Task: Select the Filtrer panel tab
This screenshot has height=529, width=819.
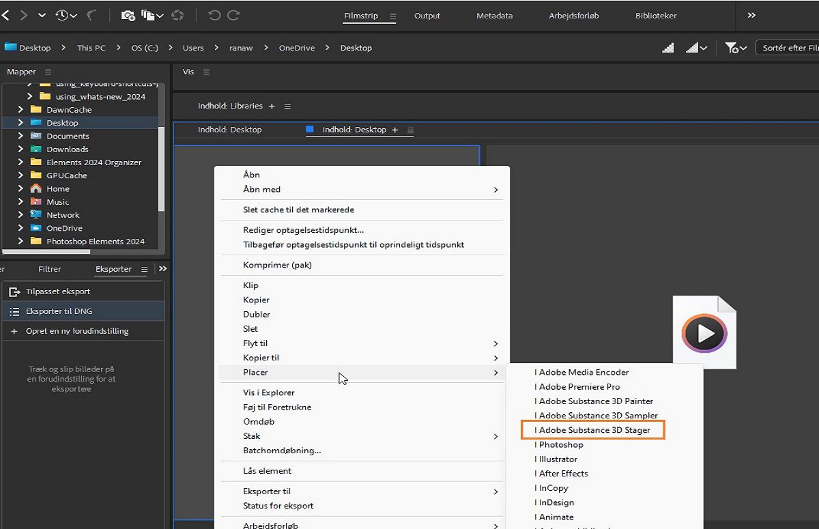Action: pyautogui.click(x=50, y=269)
